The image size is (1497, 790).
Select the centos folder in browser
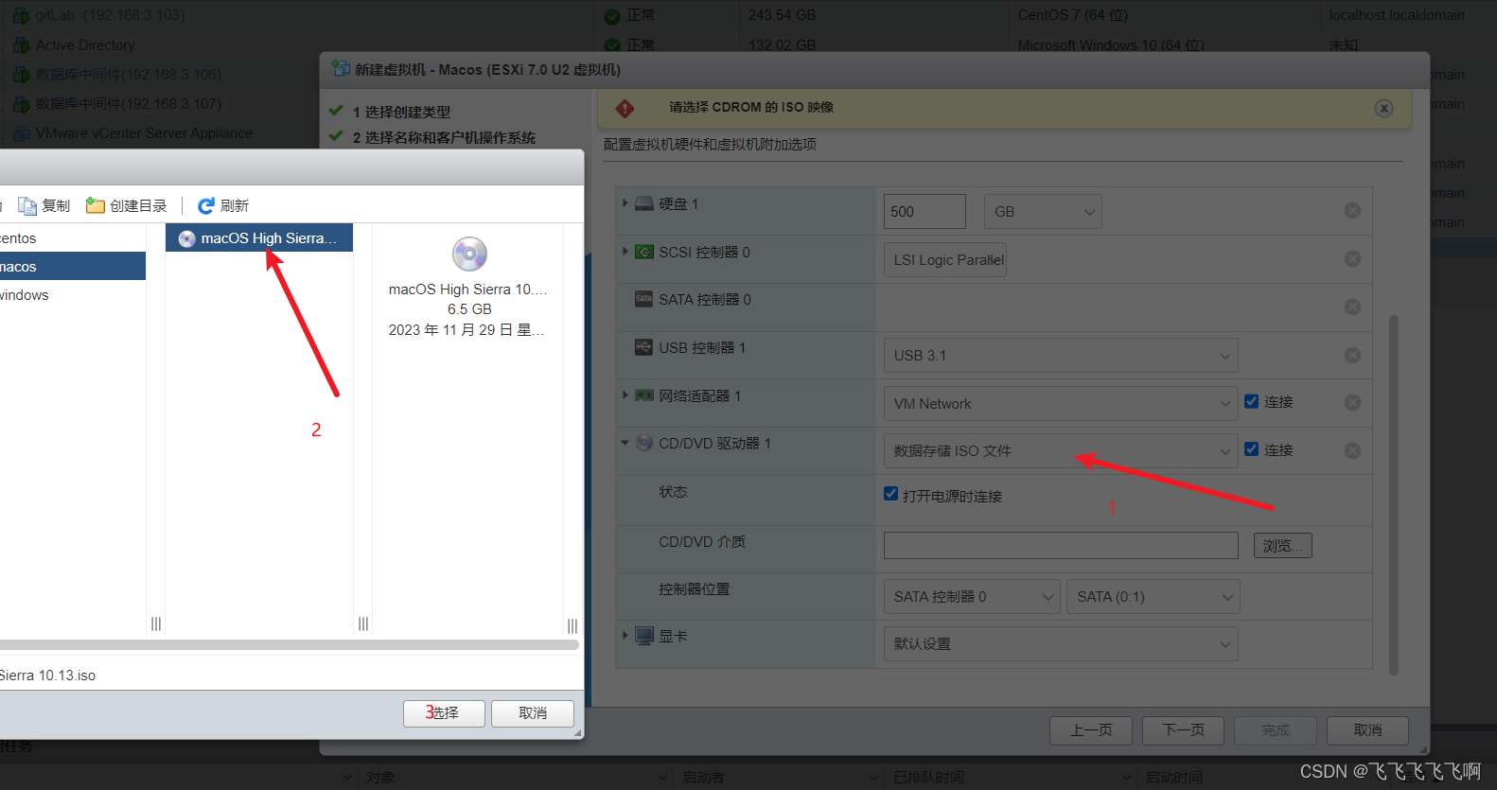point(73,238)
